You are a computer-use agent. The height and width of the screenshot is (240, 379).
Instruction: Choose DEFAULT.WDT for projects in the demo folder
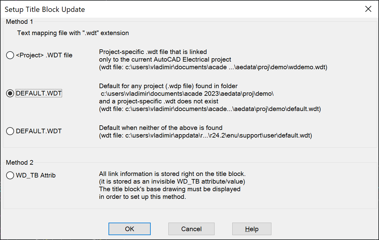click(10, 93)
